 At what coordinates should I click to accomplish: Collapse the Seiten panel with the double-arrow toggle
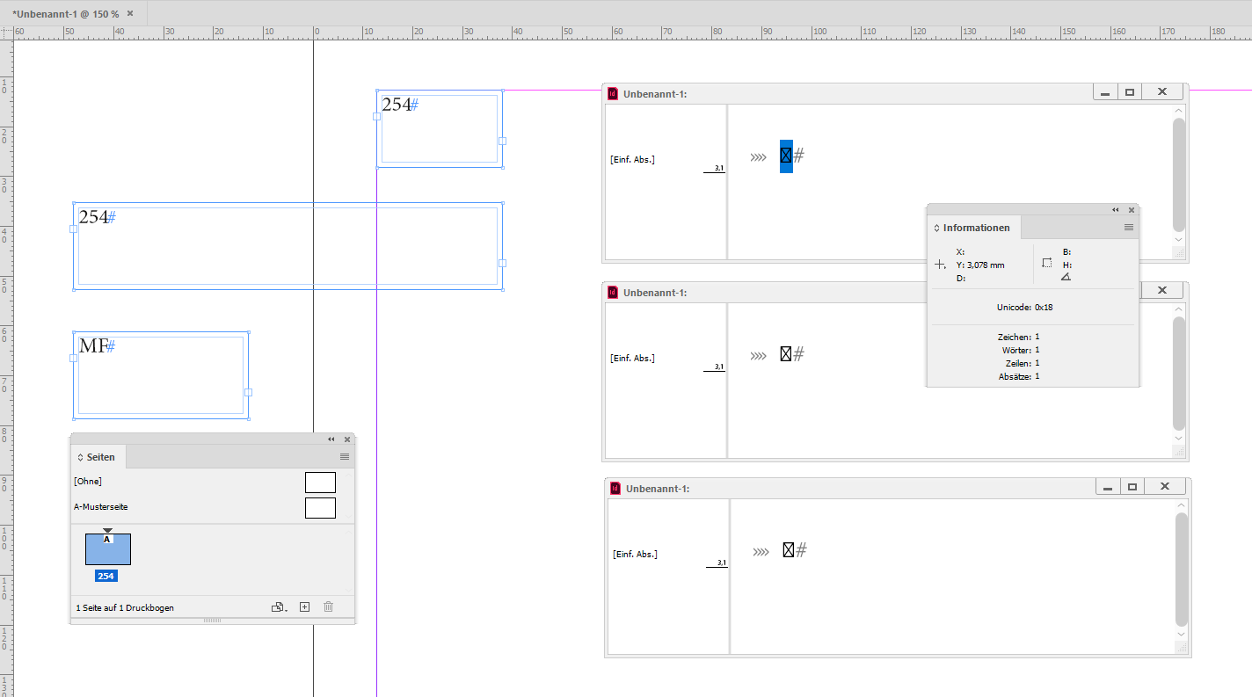point(331,439)
